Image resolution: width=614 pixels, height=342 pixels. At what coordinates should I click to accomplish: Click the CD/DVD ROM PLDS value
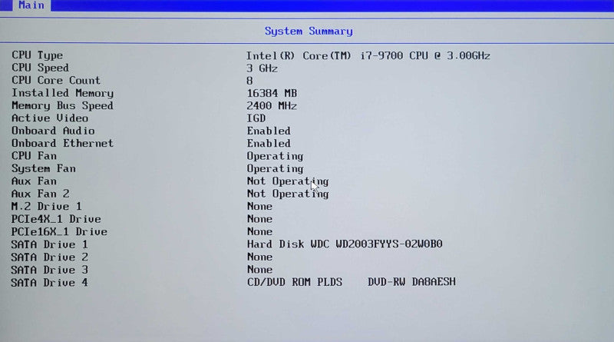(352, 282)
